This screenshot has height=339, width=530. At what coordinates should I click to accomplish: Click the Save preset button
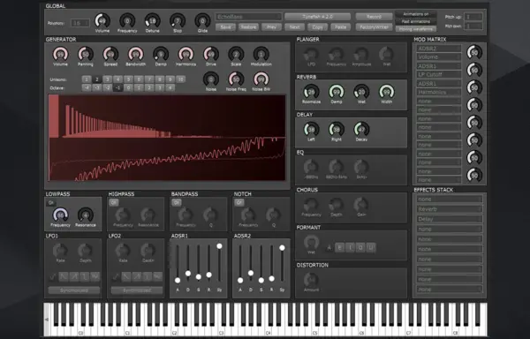tap(225, 27)
